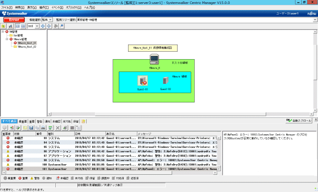Click the magnifier zoom toolbar icon

click(x=62, y=26)
